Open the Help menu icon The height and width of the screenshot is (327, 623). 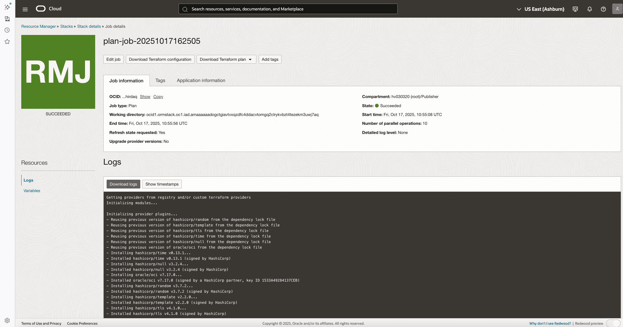click(x=603, y=9)
